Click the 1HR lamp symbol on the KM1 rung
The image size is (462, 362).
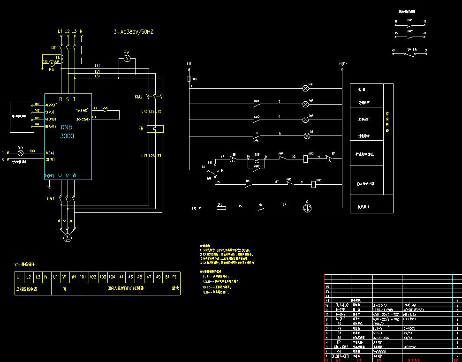coord(306,104)
